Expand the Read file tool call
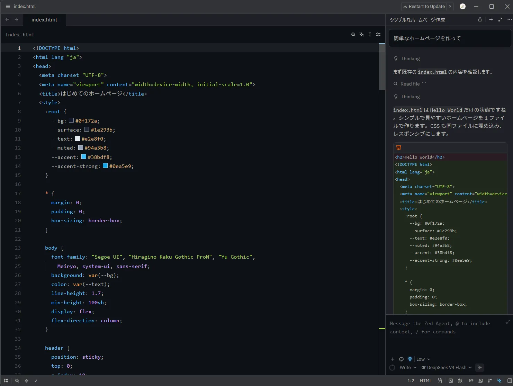This screenshot has width=513, height=386. pyautogui.click(x=410, y=84)
